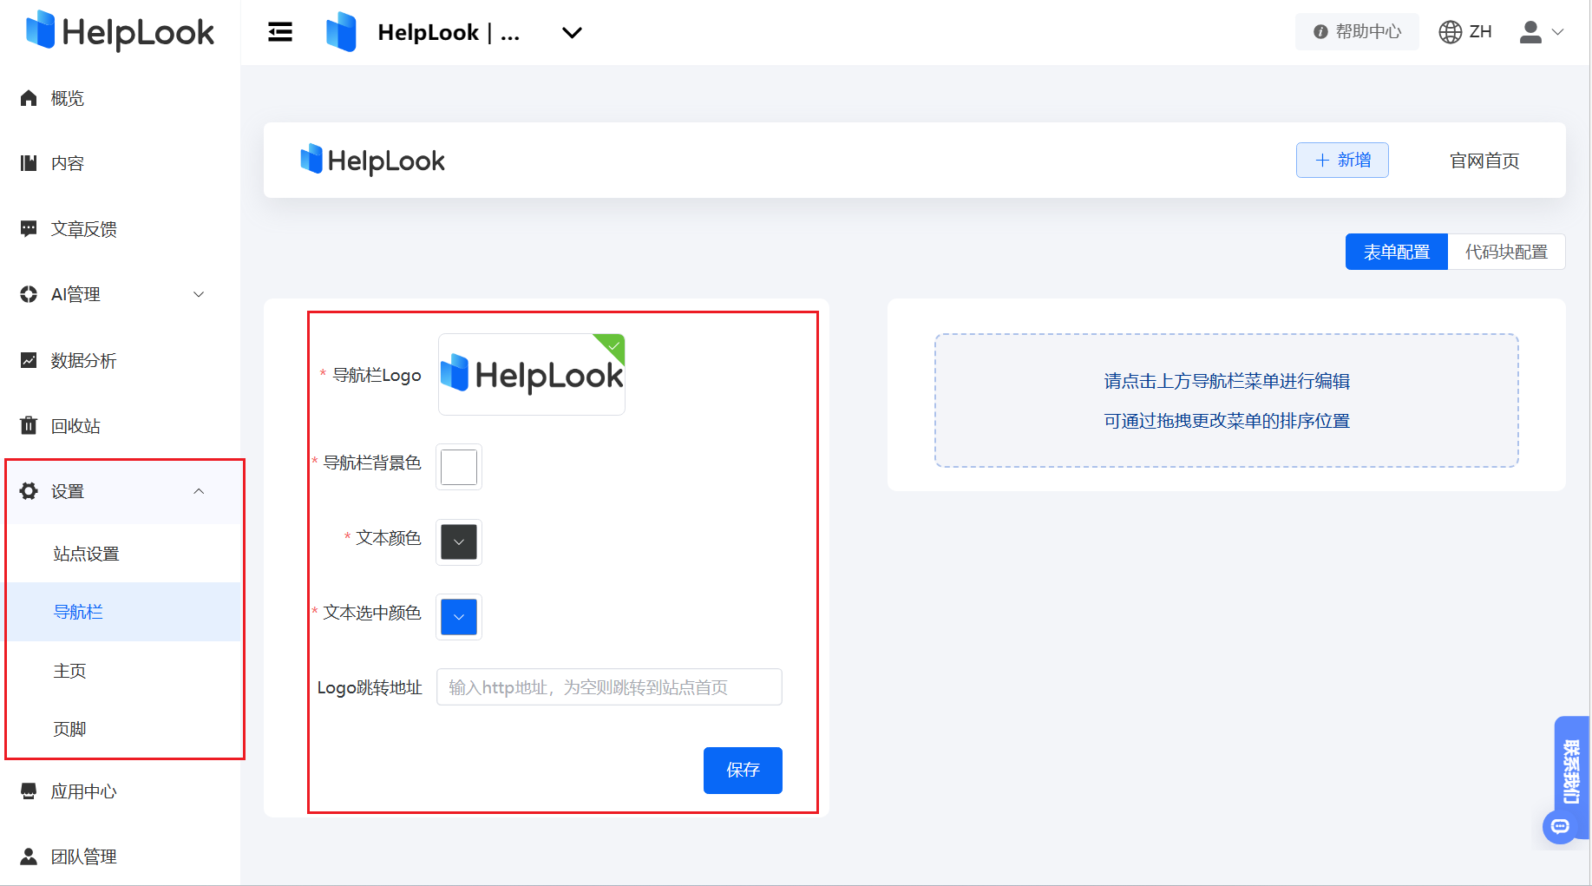
Task: Collapse the 设置 submenu chevron
Action: 200,490
